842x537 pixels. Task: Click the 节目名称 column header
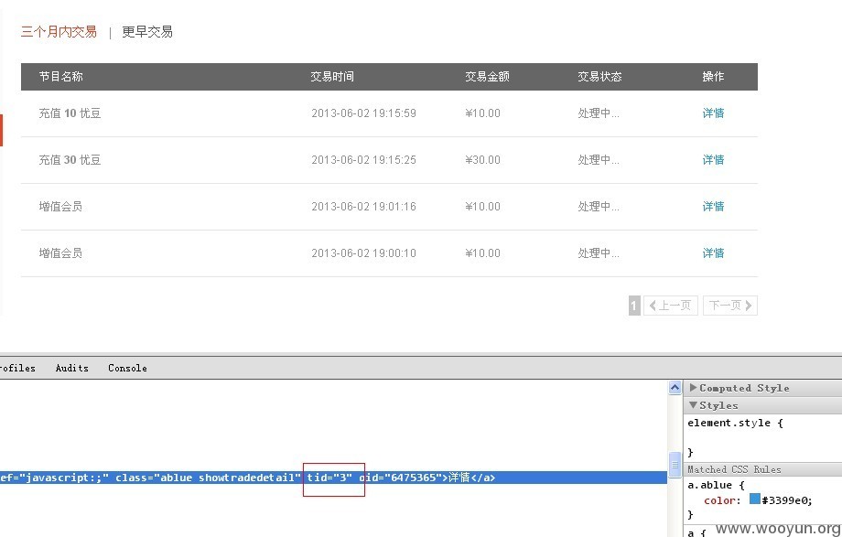(x=60, y=77)
